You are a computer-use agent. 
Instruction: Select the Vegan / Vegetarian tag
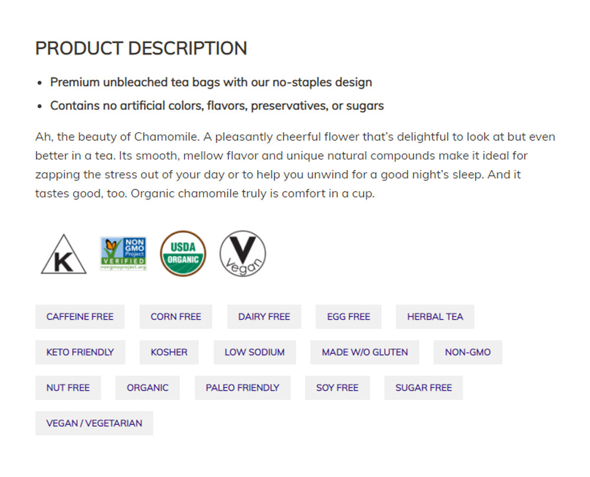[x=94, y=423]
